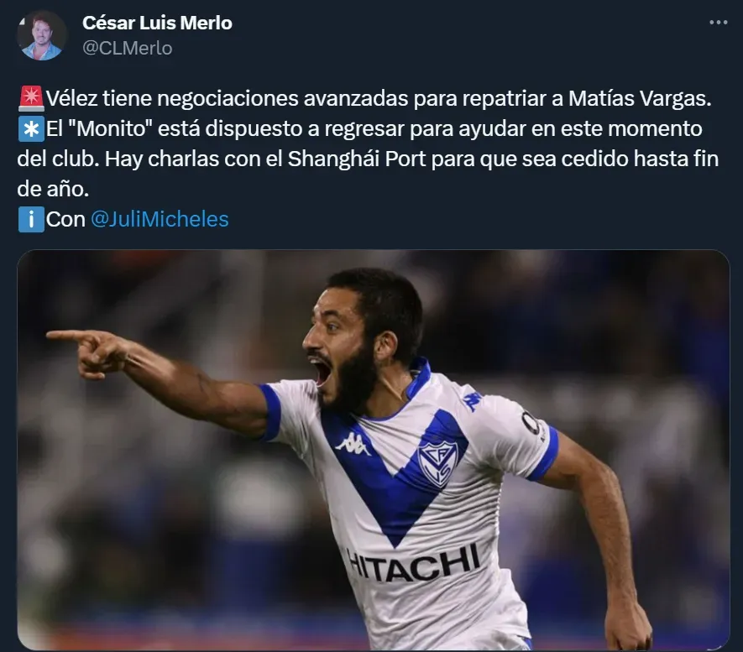
Task: Click the red siren emoji
Action: coord(31,98)
